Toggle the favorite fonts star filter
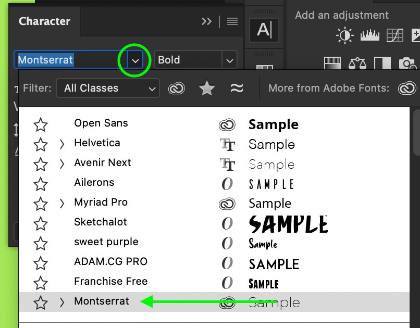The width and height of the screenshot is (420, 328). click(206, 88)
